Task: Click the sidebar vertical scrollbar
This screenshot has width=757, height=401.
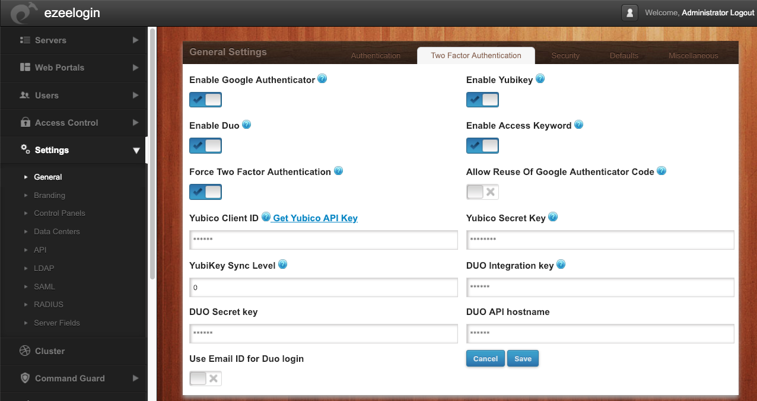Action: click(152, 154)
